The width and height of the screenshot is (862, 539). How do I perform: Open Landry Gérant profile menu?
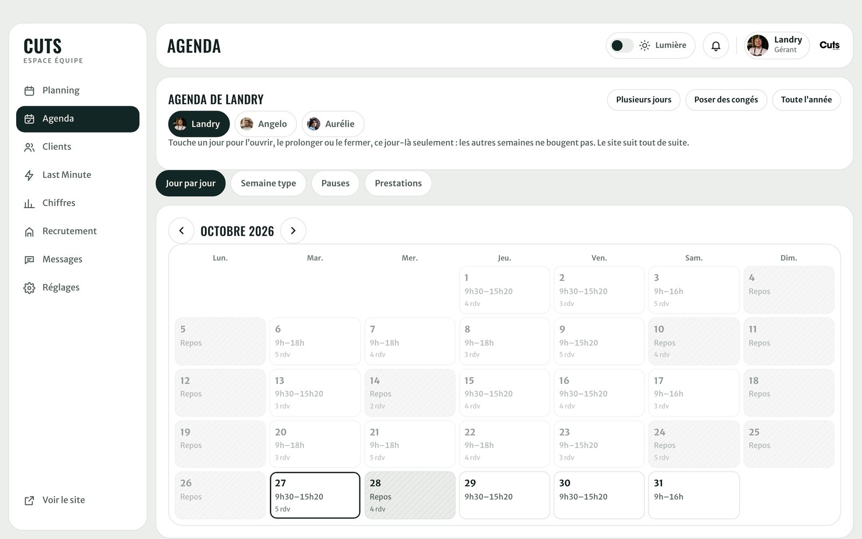tap(777, 46)
